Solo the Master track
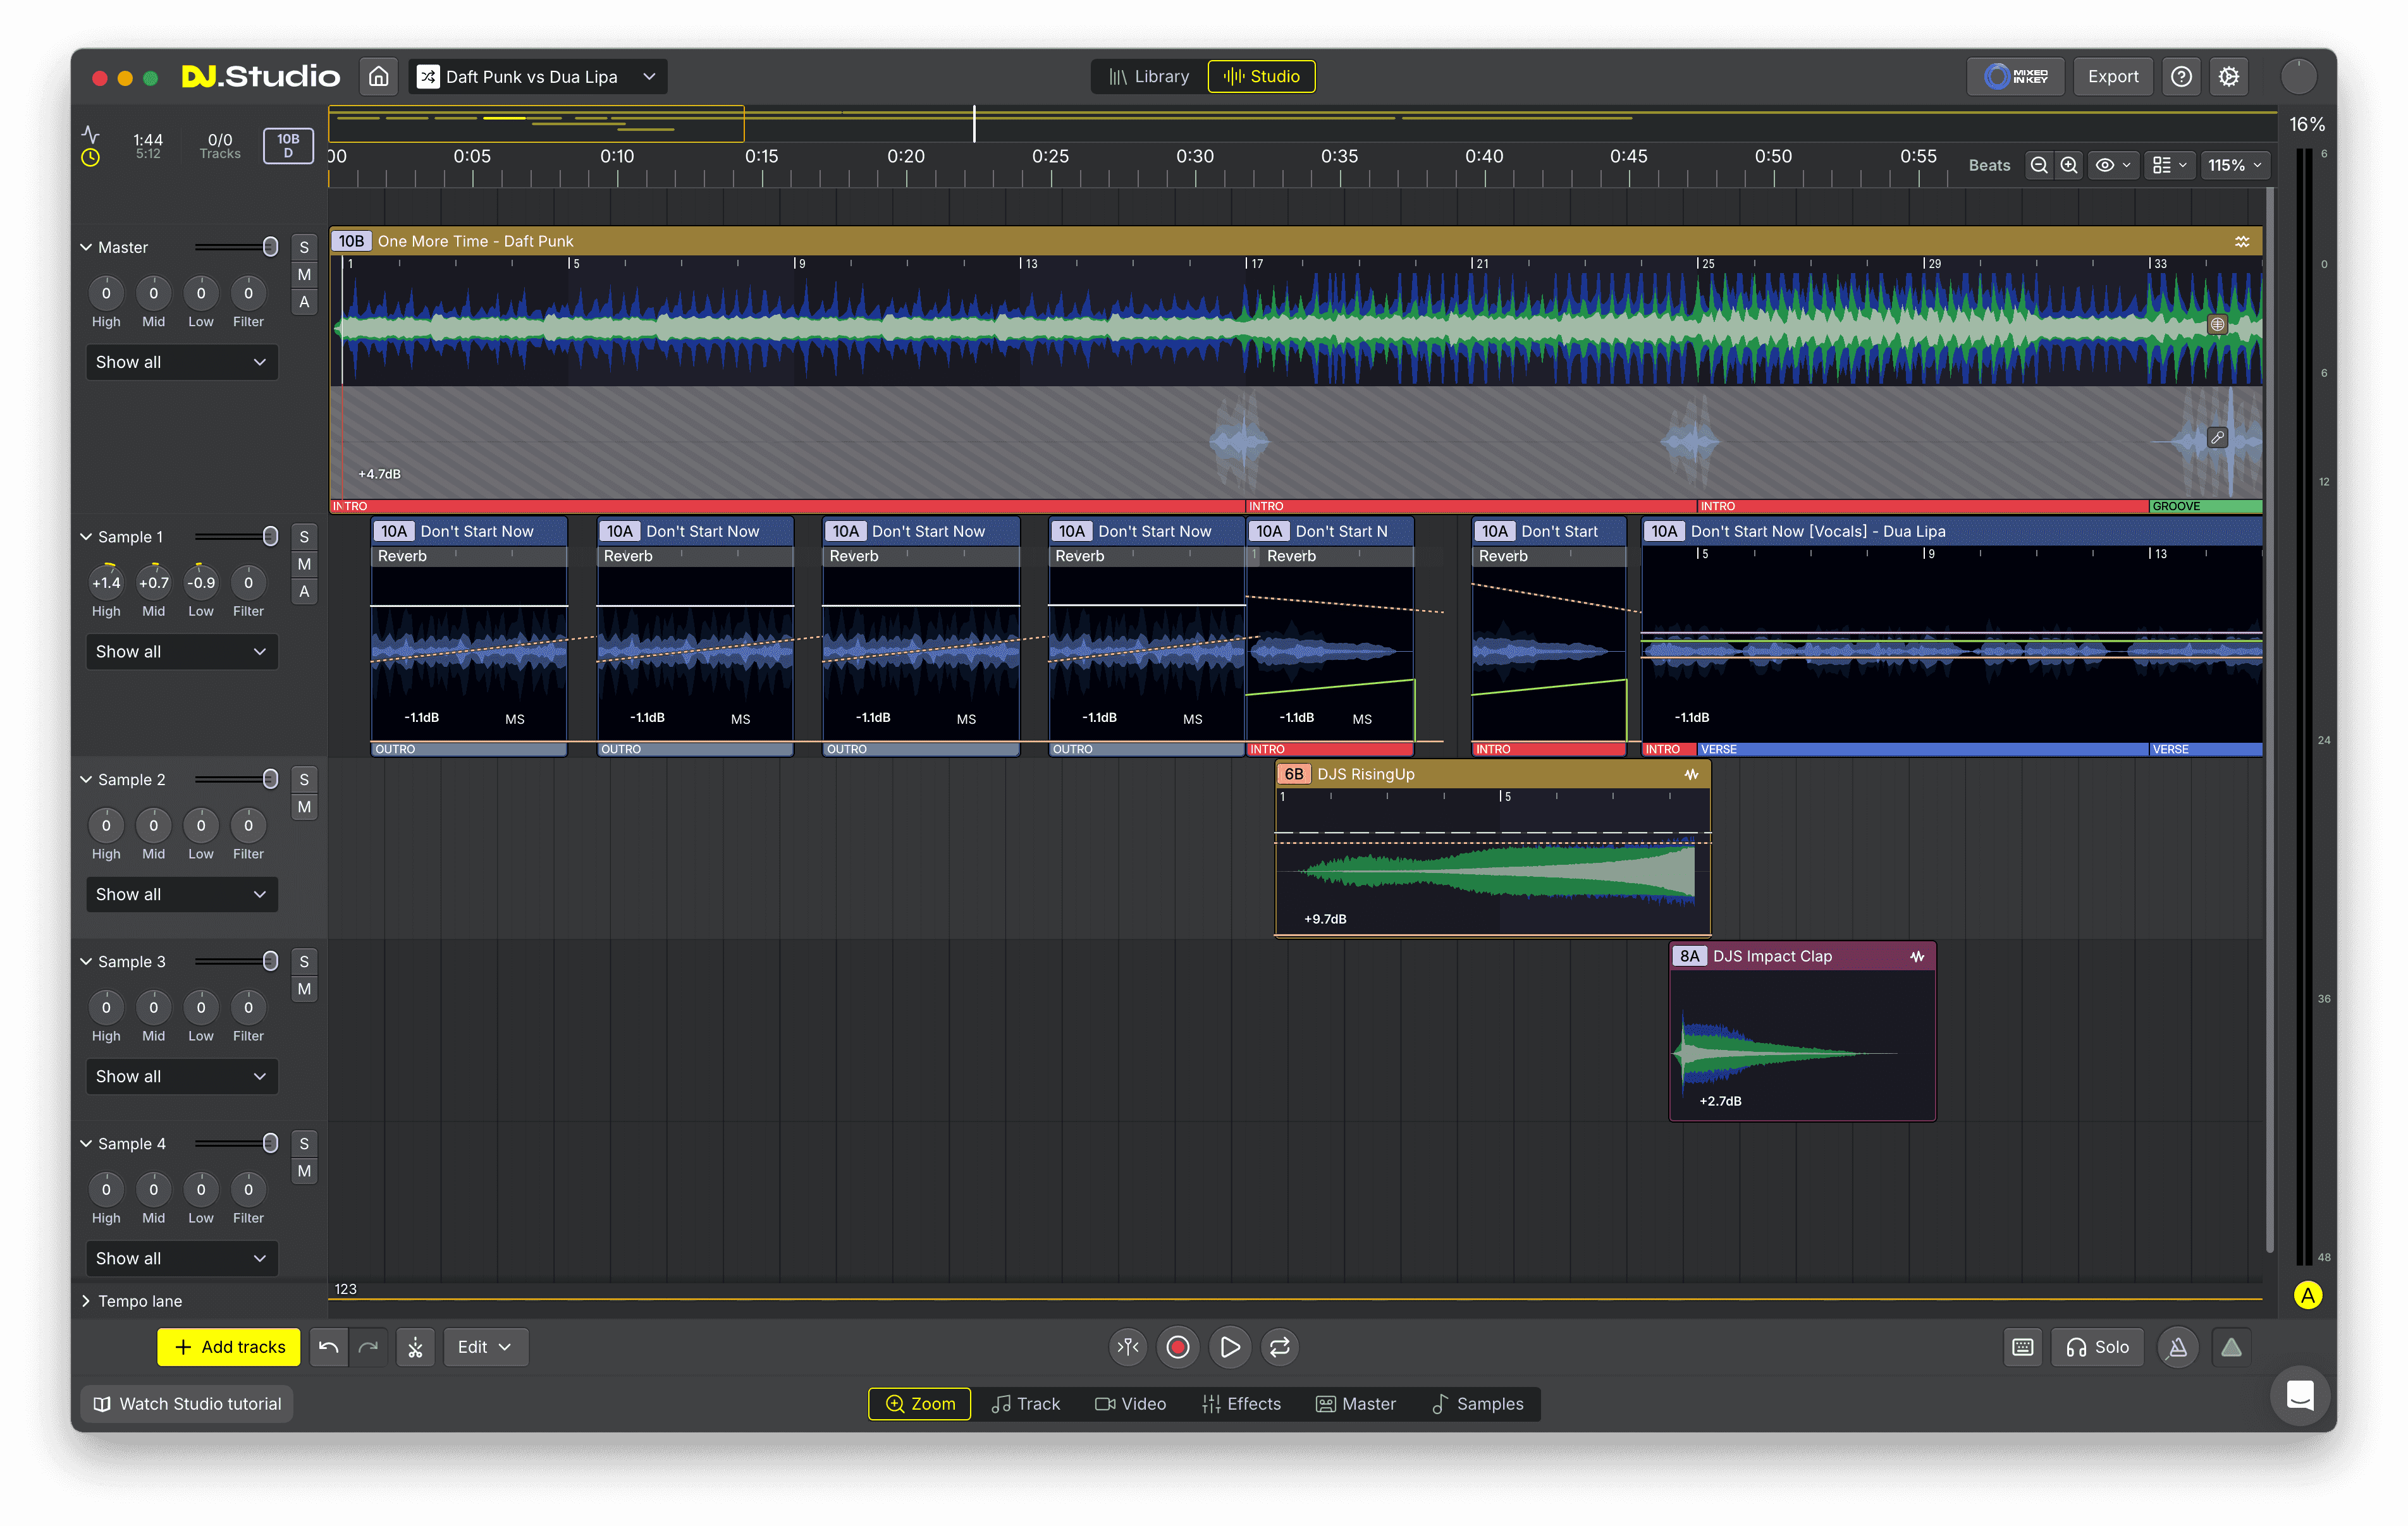The height and width of the screenshot is (1526, 2408). 304,247
